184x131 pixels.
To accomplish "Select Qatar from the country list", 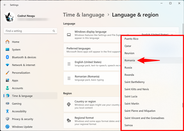I will tap(152, 46).
